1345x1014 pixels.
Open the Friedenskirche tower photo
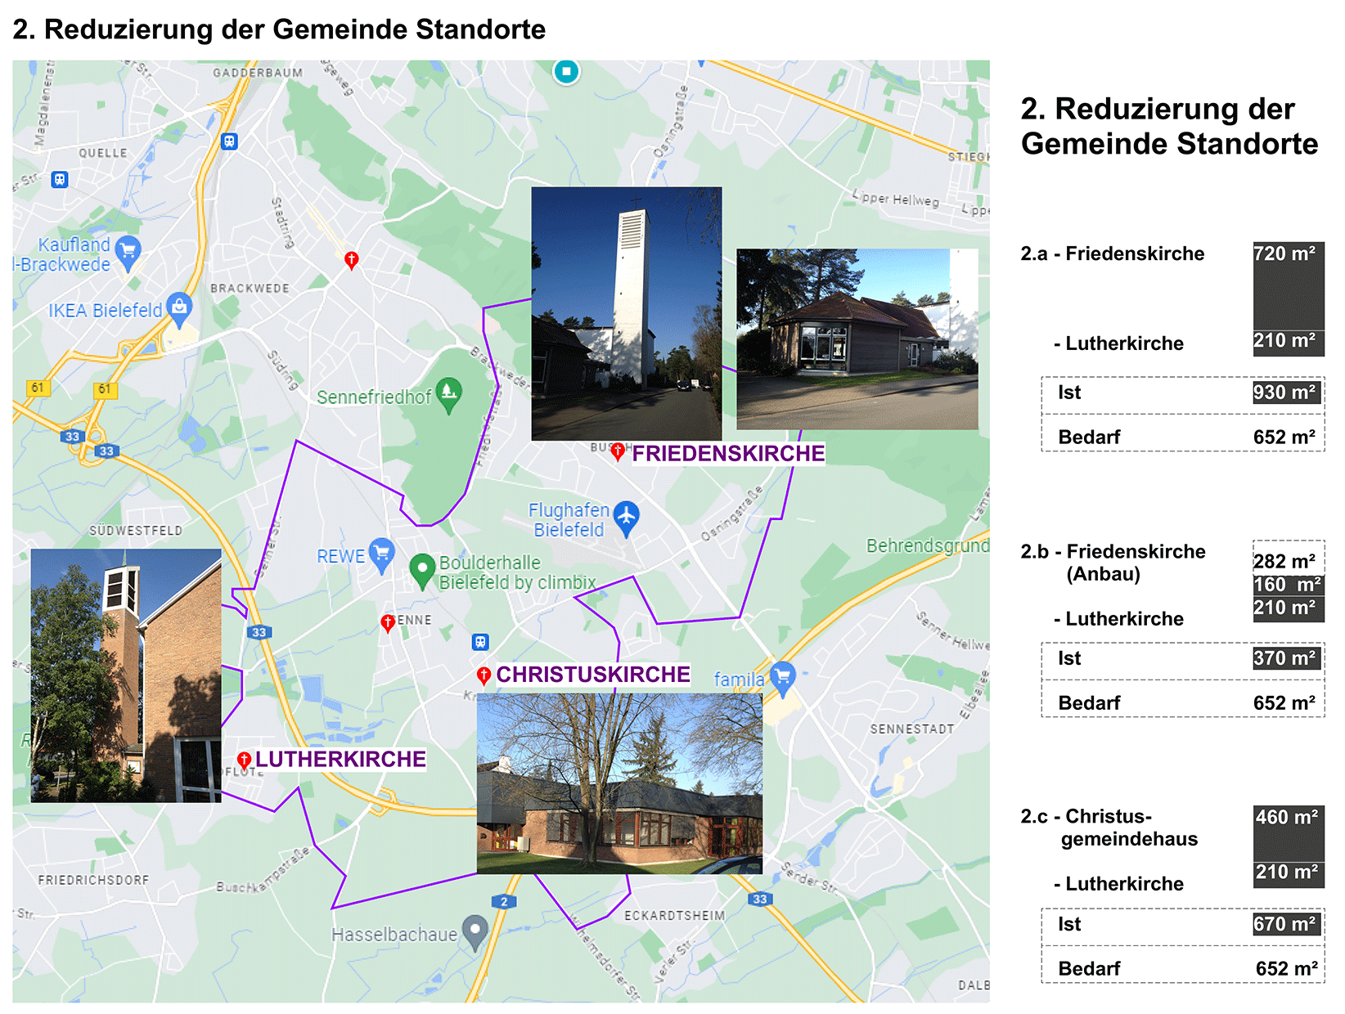tap(627, 314)
